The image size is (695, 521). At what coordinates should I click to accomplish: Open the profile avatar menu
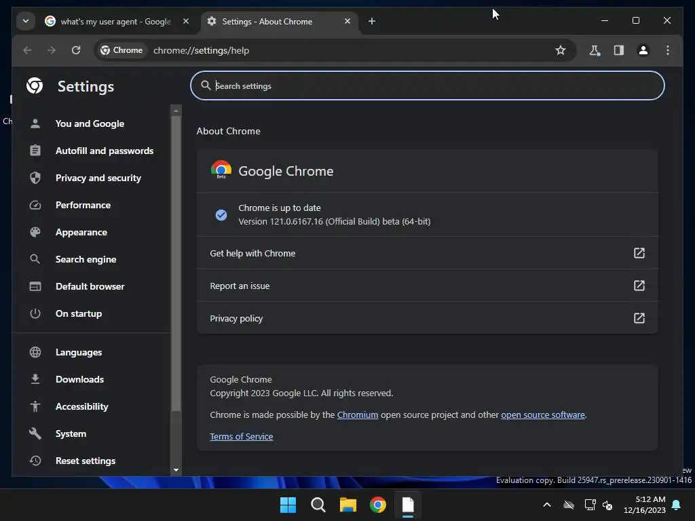tap(643, 50)
